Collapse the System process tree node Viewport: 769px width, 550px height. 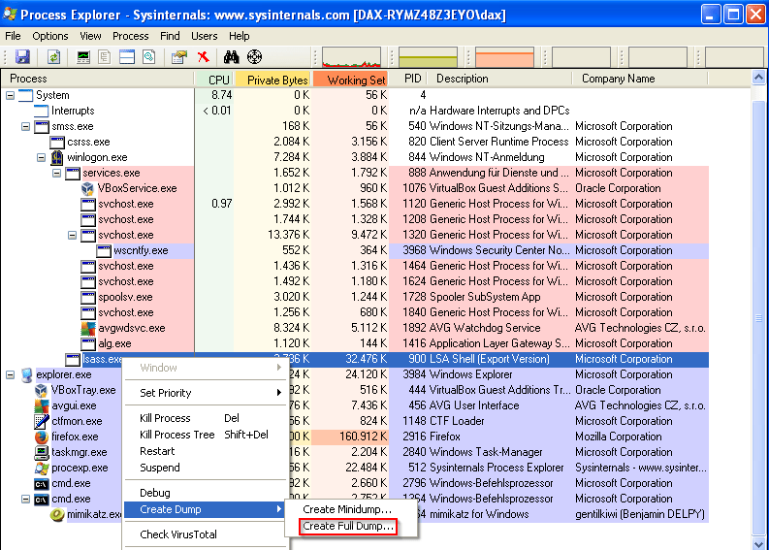[x=11, y=95]
